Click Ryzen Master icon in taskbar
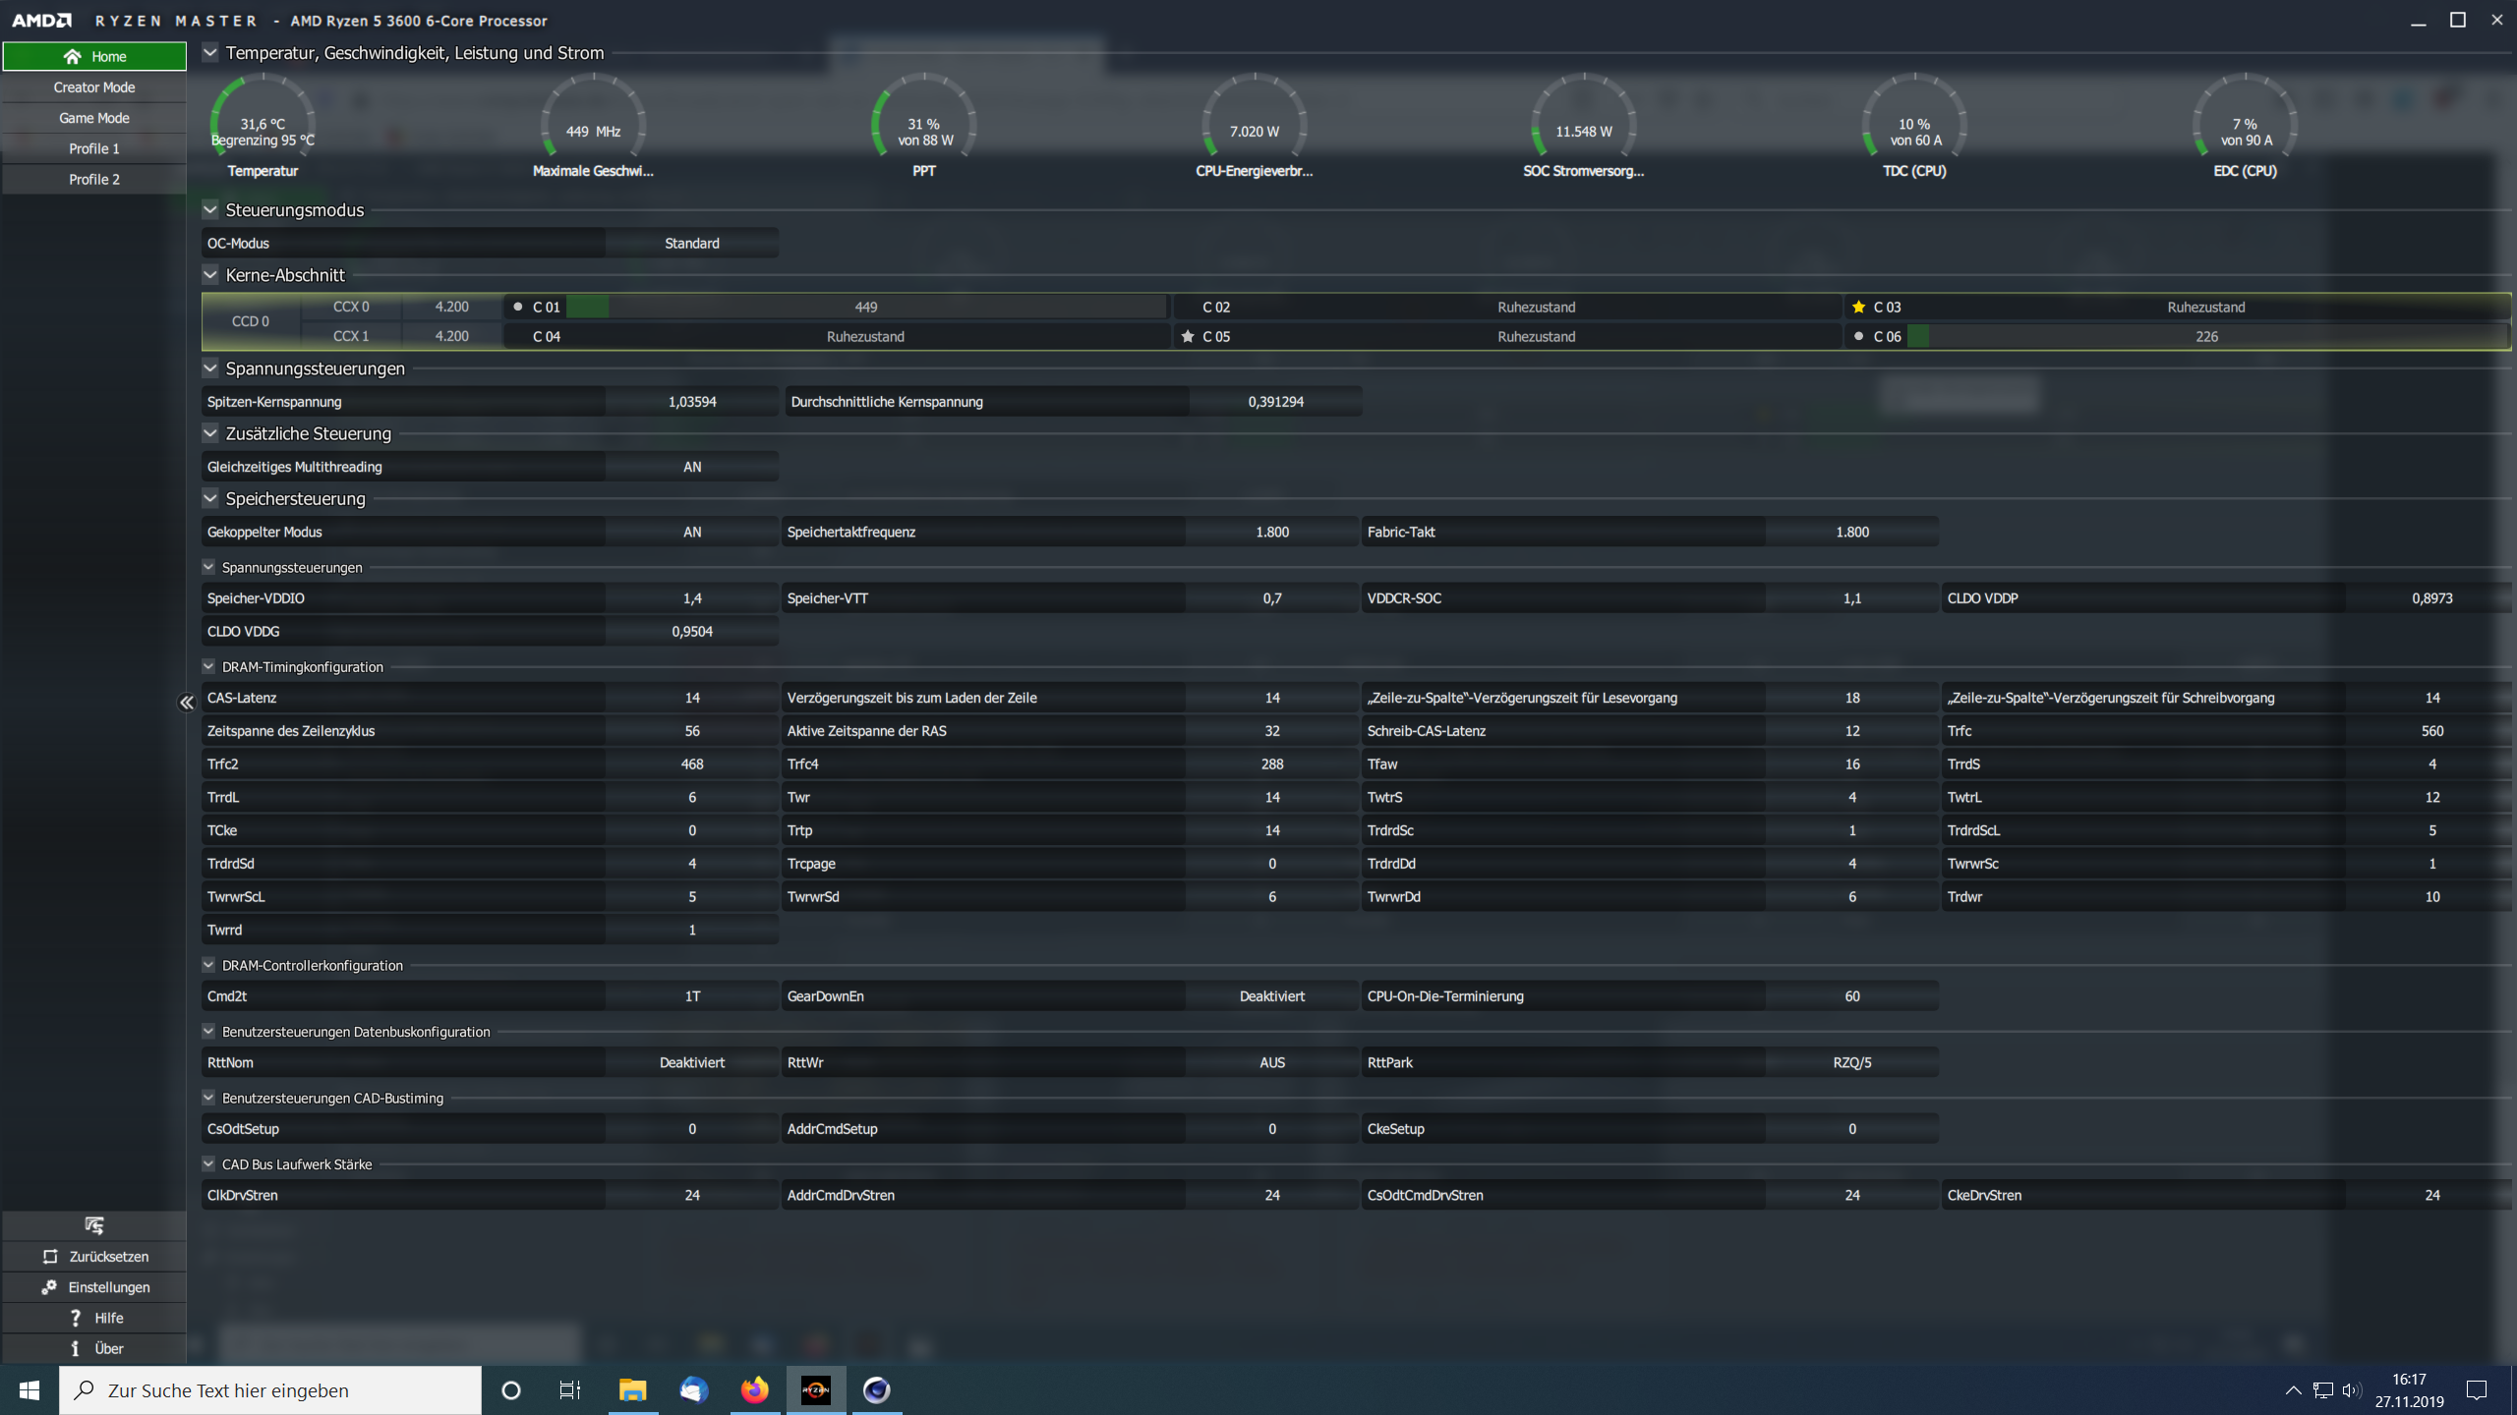The image size is (2517, 1415). (815, 1389)
